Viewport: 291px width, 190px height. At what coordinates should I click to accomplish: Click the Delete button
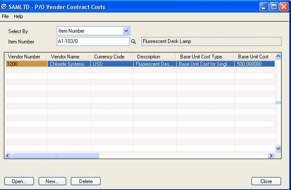[86, 181]
